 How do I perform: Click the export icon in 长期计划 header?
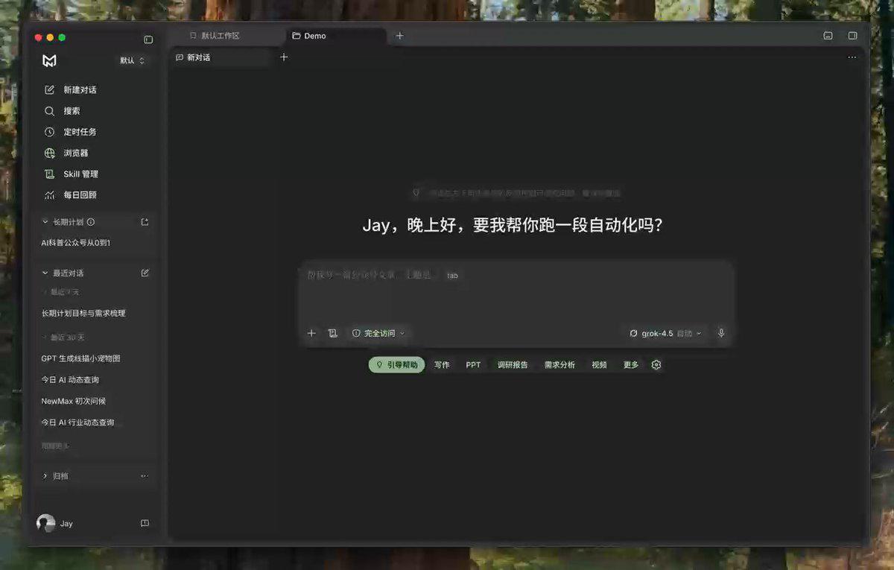(145, 222)
